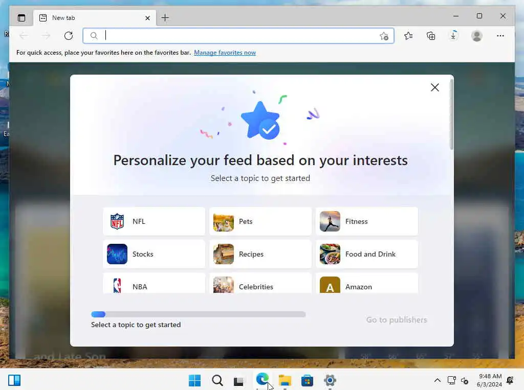This screenshot has height=390, width=524.
Task: Select the Amazon topic
Action: (x=367, y=284)
